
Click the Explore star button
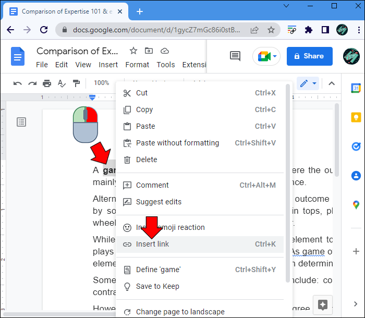(x=323, y=305)
